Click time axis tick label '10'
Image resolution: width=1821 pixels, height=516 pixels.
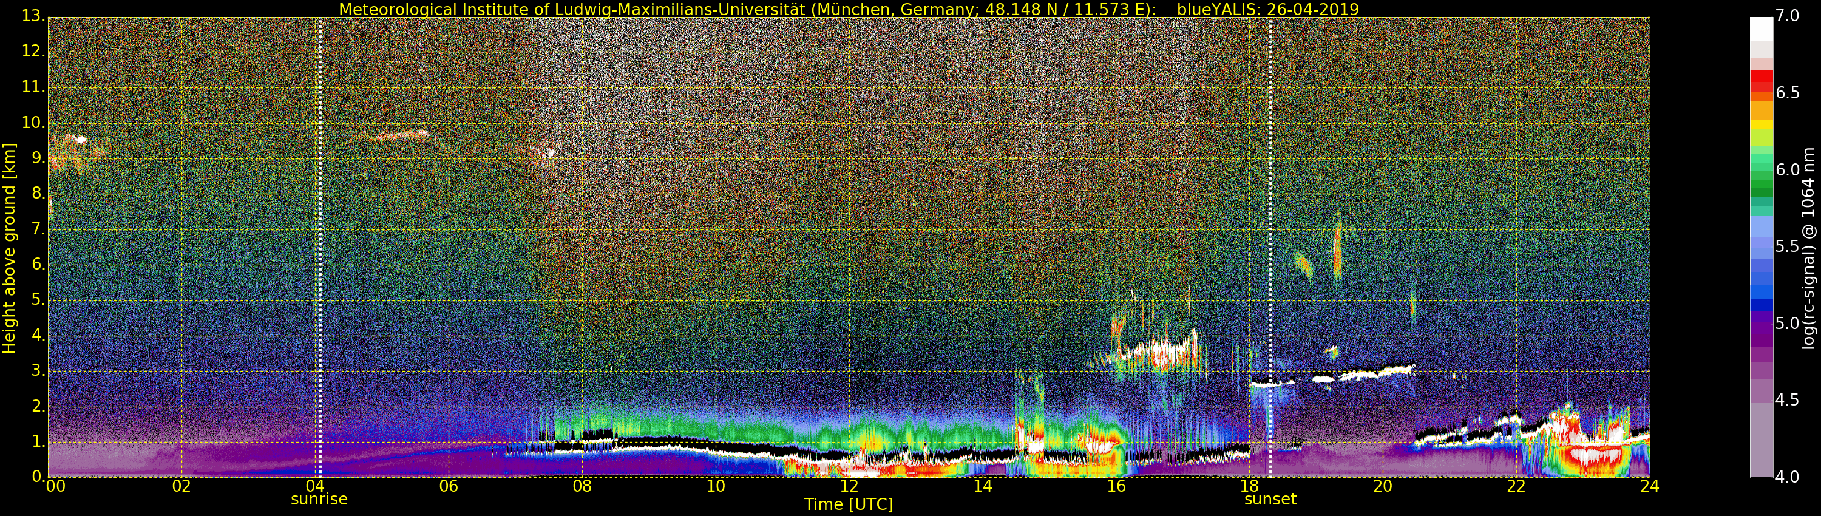pyautogui.click(x=716, y=486)
